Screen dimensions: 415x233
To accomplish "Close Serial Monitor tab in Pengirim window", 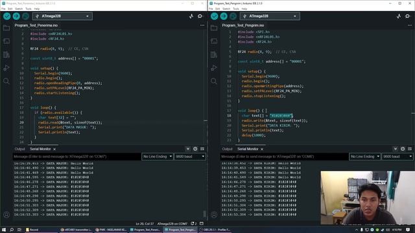I will coord(262,150).
